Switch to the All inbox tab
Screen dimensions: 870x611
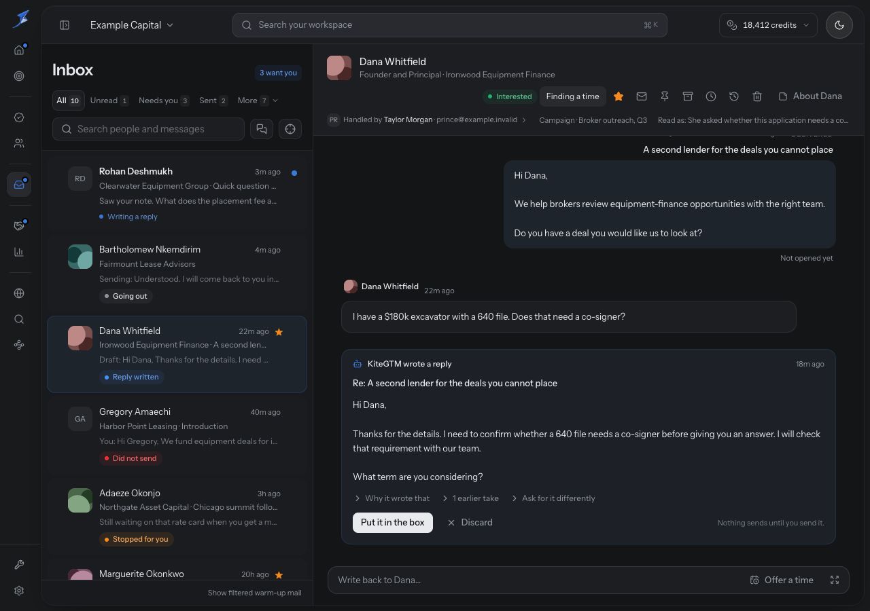pos(68,100)
